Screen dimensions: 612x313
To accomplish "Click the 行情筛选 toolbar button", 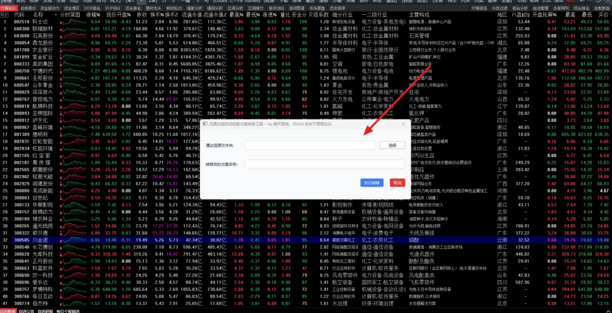I will tap(479, 8).
